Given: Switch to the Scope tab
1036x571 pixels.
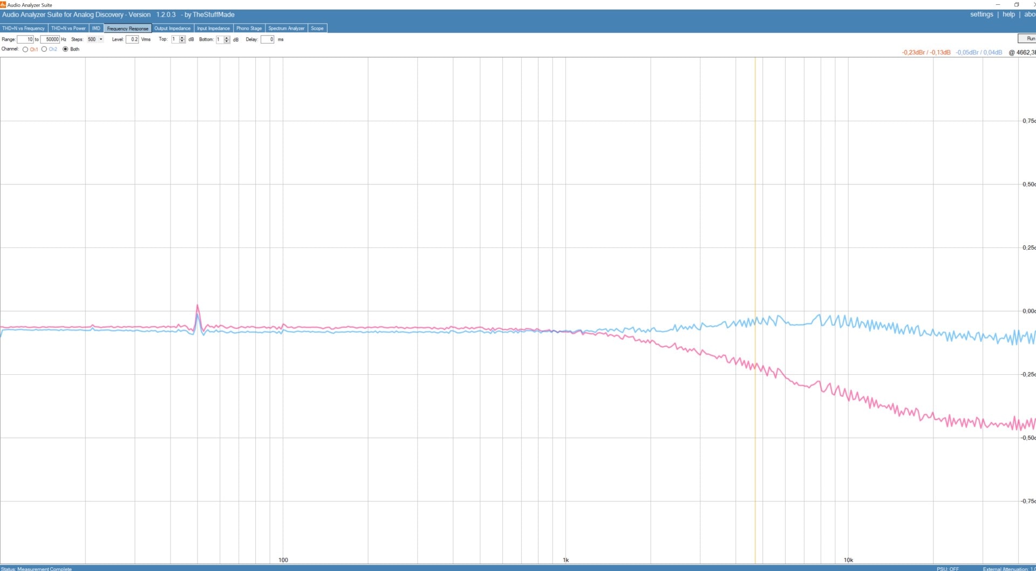Looking at the screenshot, I should tap(317, 28).
